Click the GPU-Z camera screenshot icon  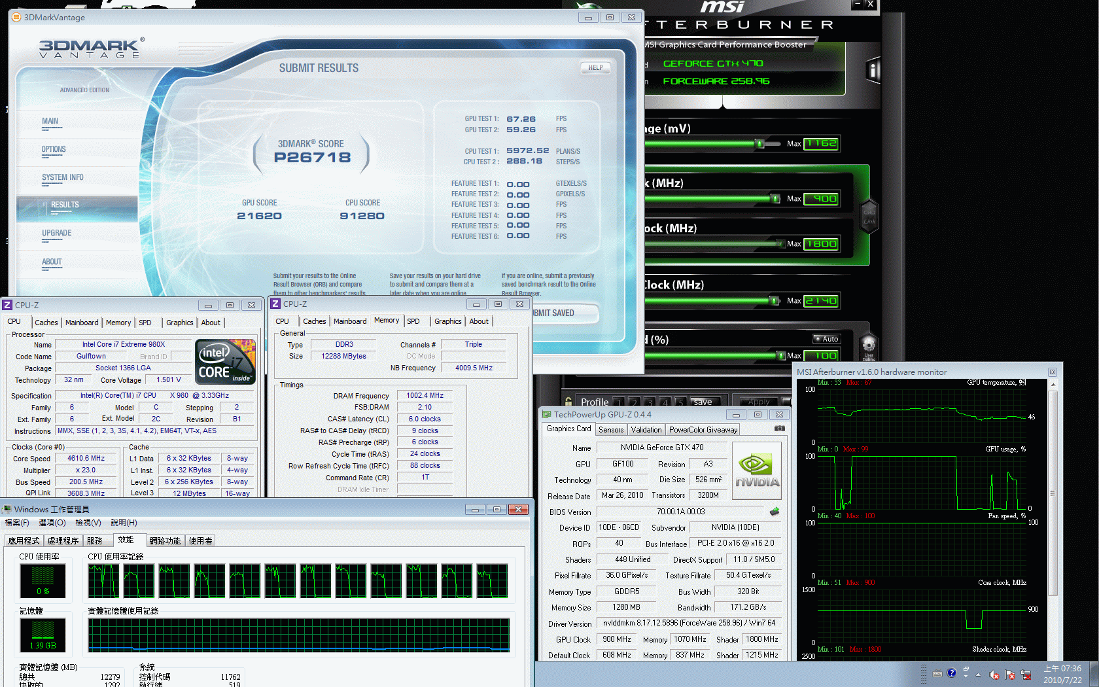coord(780,429)
